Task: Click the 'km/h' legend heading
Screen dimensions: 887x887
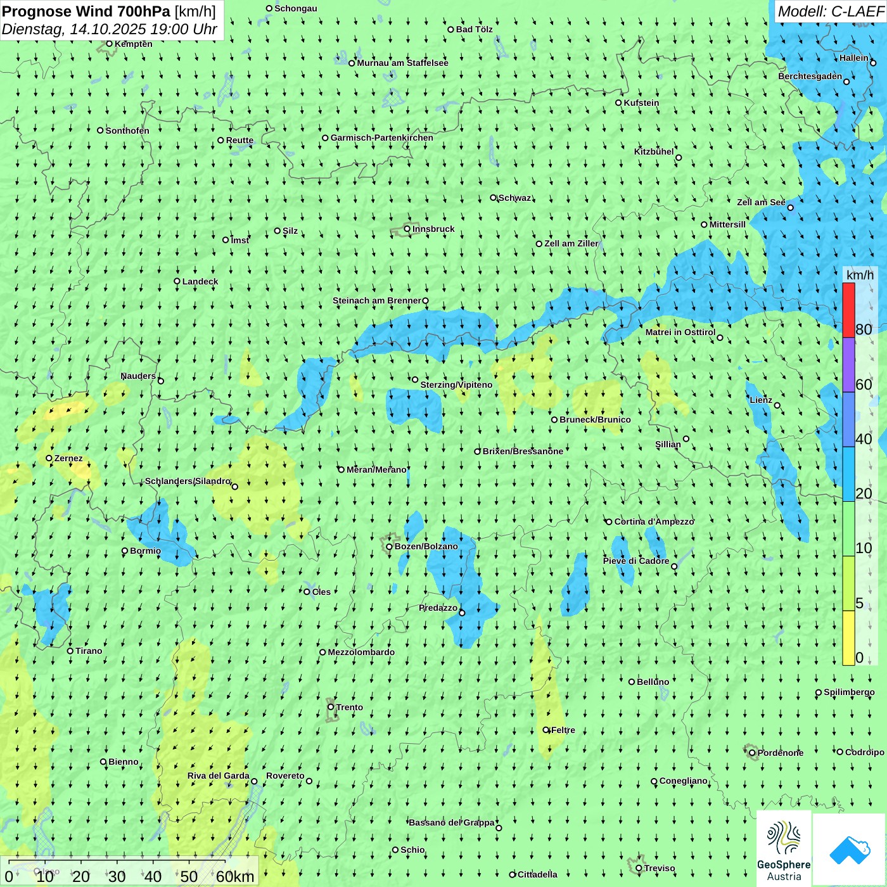Action: 860,275
